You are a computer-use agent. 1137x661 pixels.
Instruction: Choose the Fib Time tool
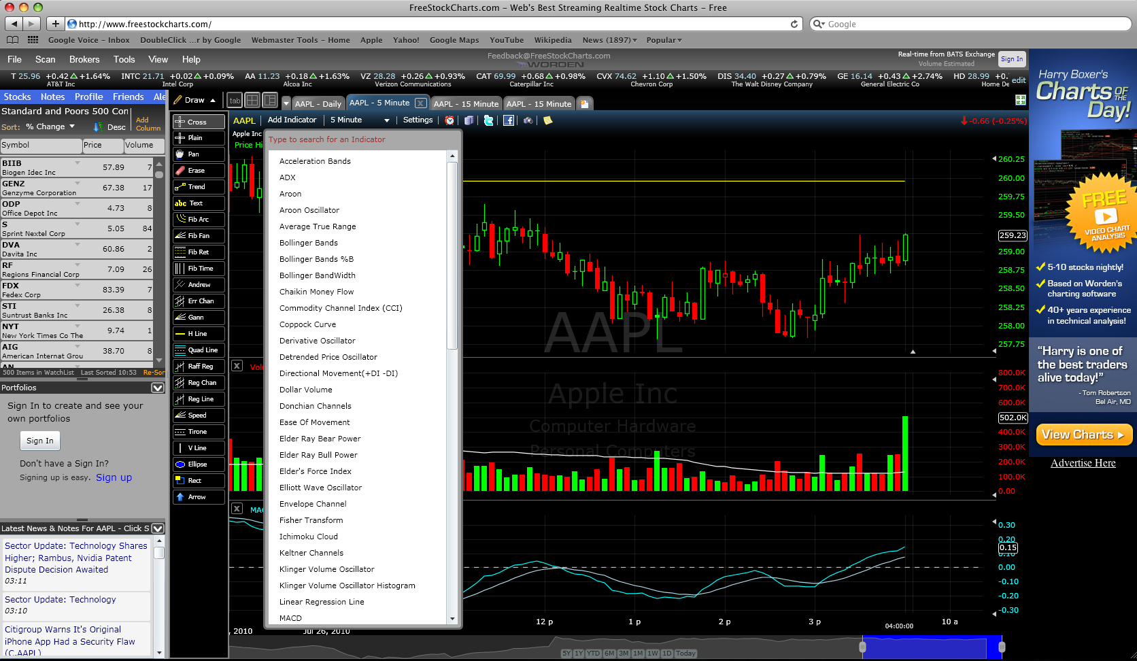click(199, 269)
